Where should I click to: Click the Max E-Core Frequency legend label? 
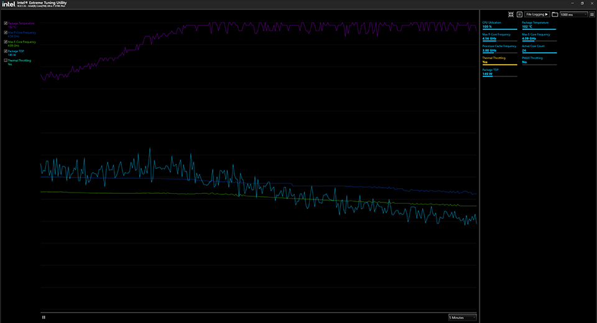[x=22, y=42]
